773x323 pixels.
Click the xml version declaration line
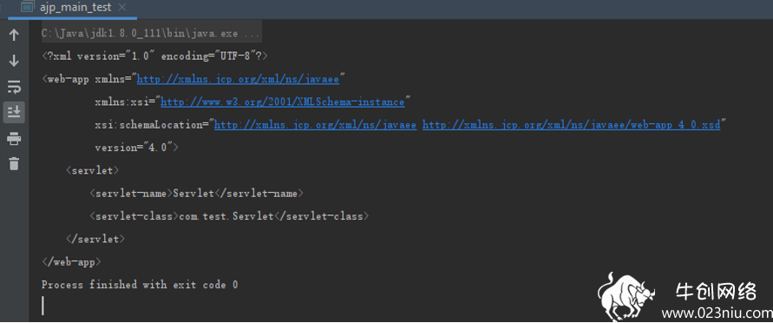click(154, 56)
